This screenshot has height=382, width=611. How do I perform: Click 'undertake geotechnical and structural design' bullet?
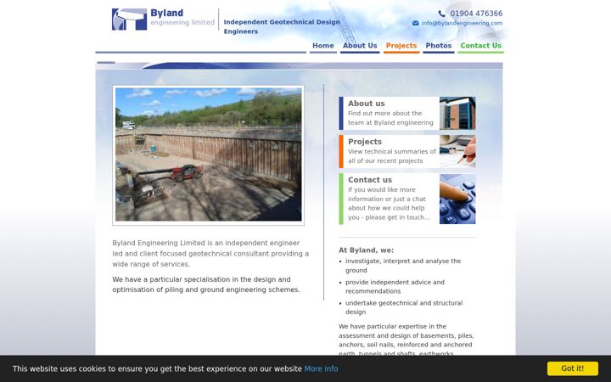pyautogui.click(x=404, y=307)
